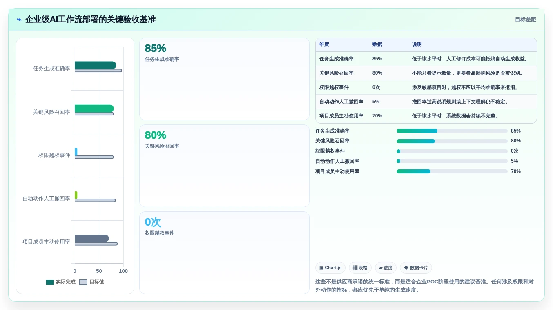
Task: Click the 进度 tag chip
Action: pyautogui.click(x=386, y=268)
